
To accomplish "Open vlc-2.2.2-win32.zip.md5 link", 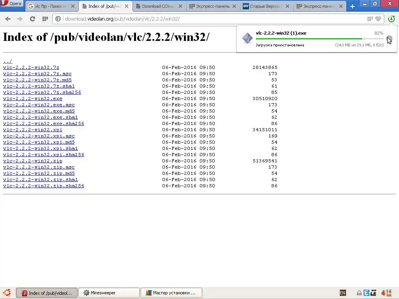I will (x=39, y=173).
